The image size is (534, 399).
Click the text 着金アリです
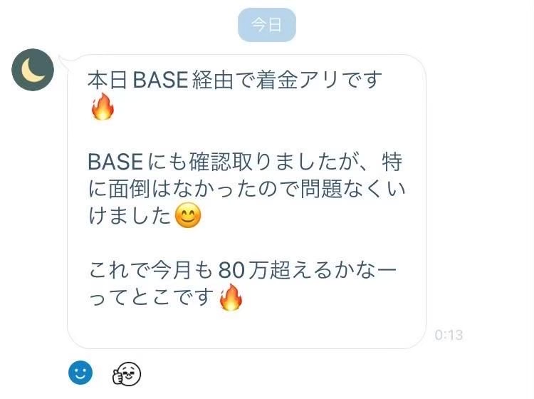pos(319,80)
